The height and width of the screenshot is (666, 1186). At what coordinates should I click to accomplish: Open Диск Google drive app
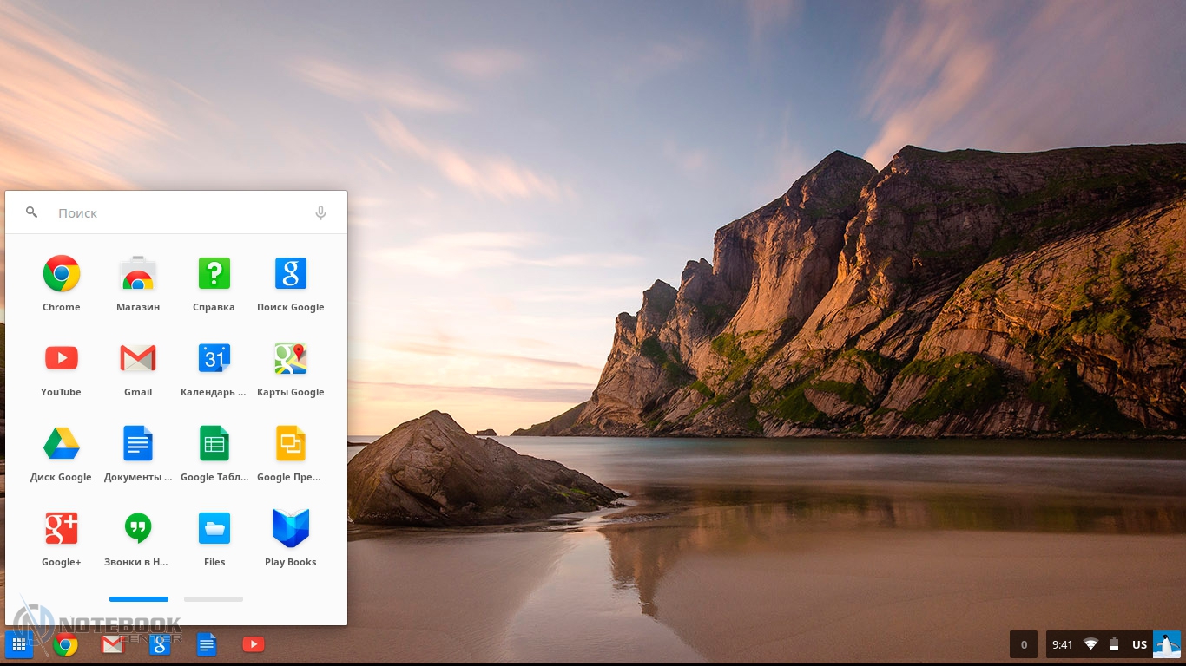(x=62, y=444)
